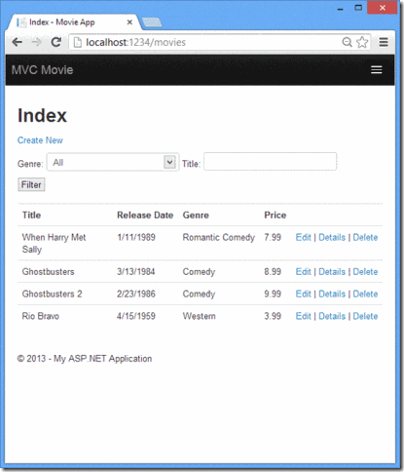Viewport: 404px width, 472px height.
Task: Click the page icon beside the URL
Action: [x=78, y=42]
